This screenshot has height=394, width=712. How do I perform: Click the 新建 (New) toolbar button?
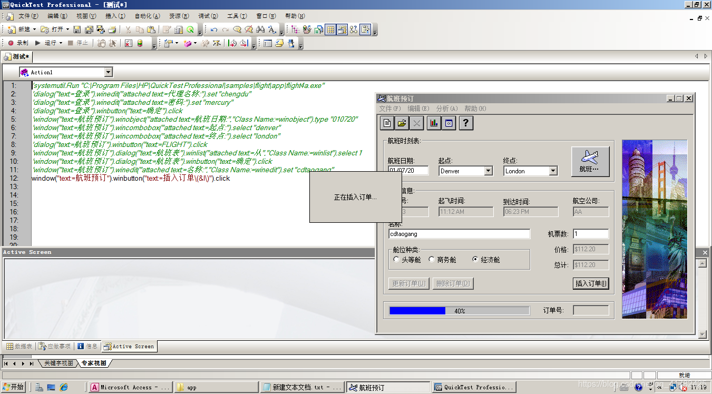[19, 29]
